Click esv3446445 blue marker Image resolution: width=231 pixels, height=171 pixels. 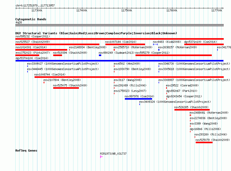click(x=28, y=72)
